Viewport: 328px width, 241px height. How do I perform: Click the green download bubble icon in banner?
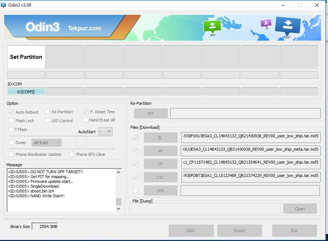point(212,27)
